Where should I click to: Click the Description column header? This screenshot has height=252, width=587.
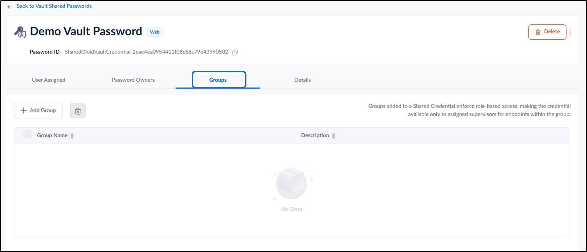click(315, 135)
